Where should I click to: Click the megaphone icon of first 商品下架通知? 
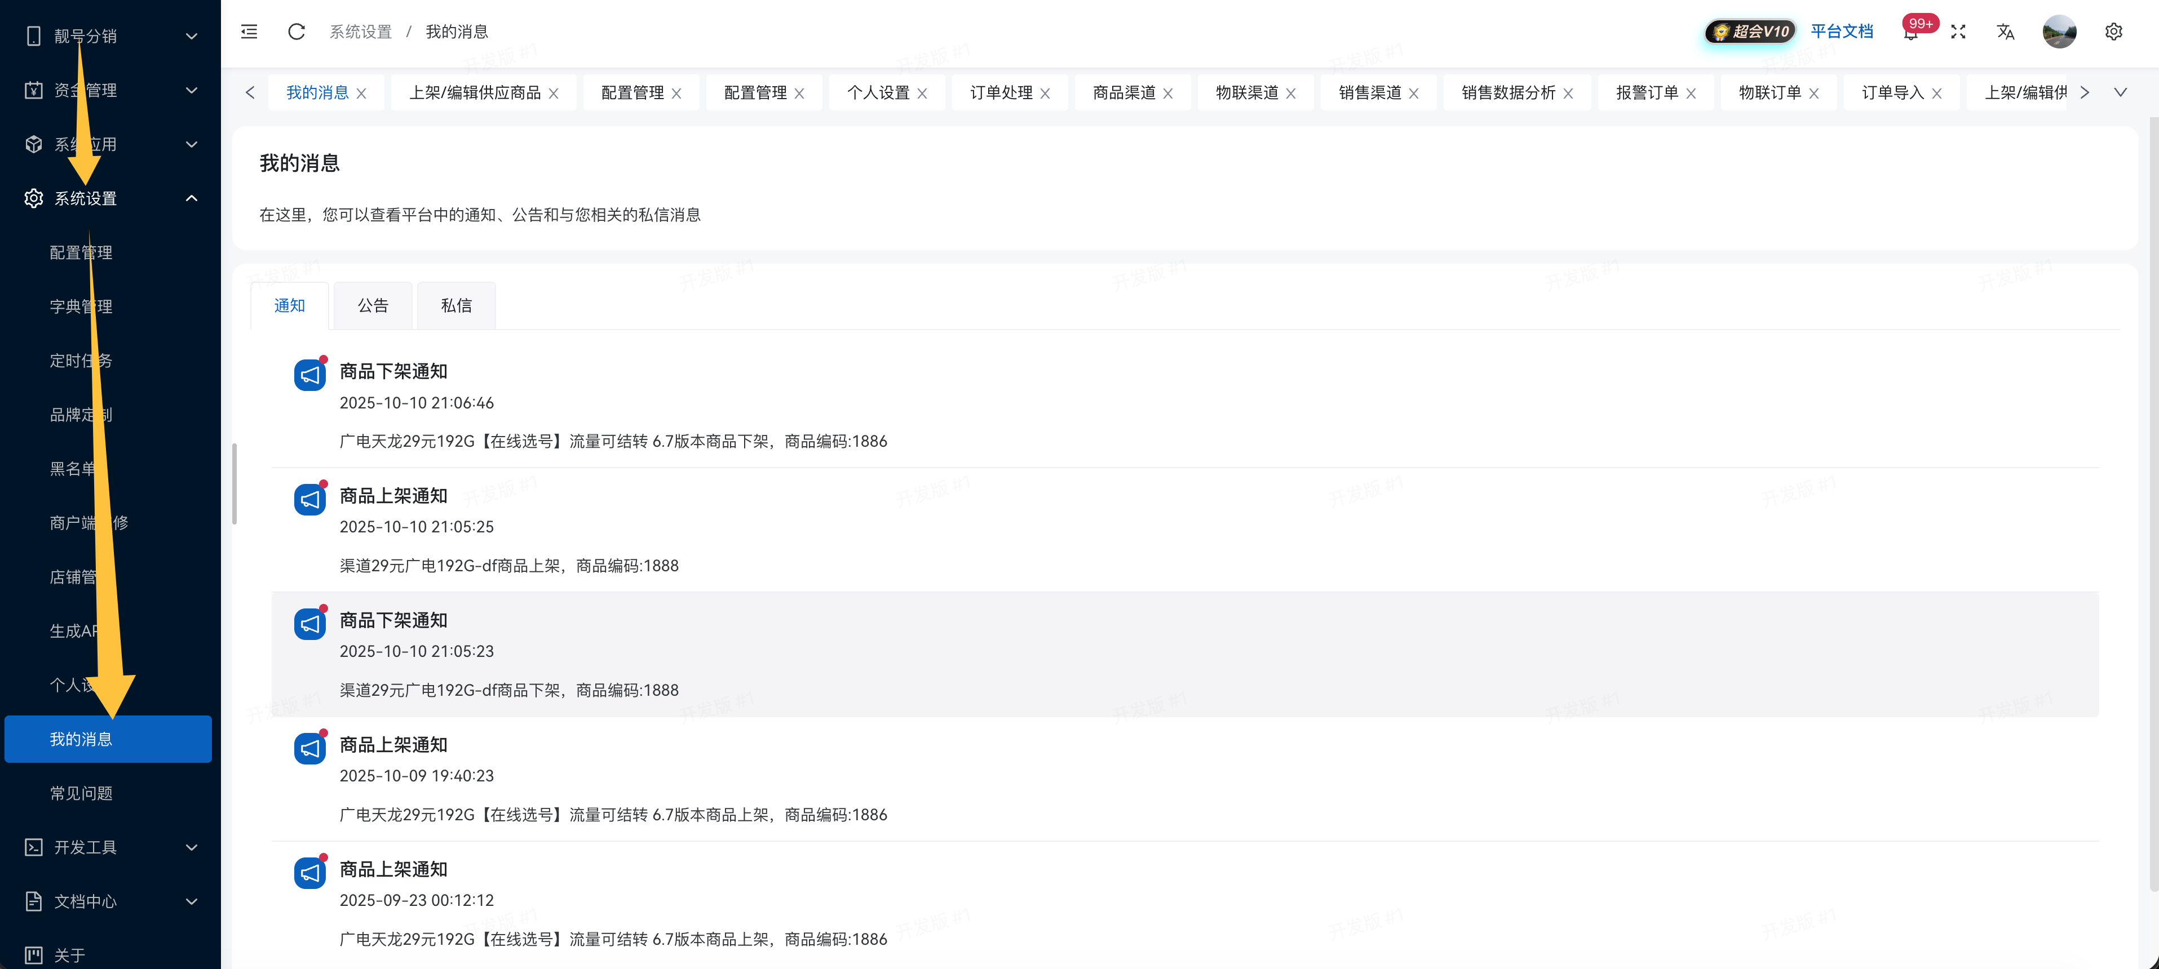[309, 375]
